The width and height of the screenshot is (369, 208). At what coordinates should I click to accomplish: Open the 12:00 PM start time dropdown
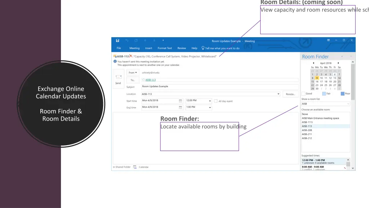210,101
